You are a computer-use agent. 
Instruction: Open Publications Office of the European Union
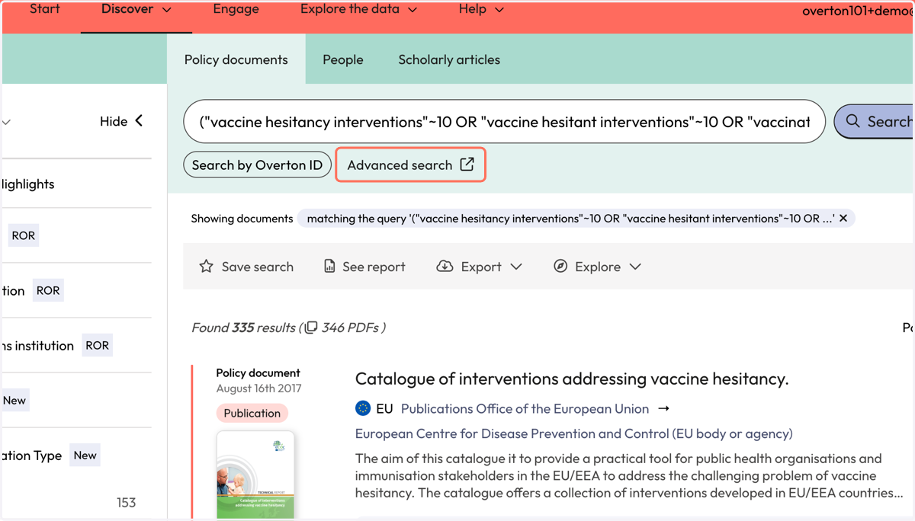525,409
